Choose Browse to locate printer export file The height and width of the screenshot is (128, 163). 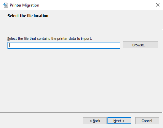(140, 45)
